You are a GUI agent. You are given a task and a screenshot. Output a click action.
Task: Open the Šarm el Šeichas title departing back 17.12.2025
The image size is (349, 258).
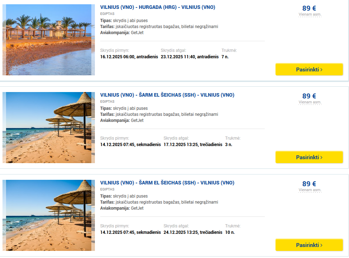coord(167,95)
